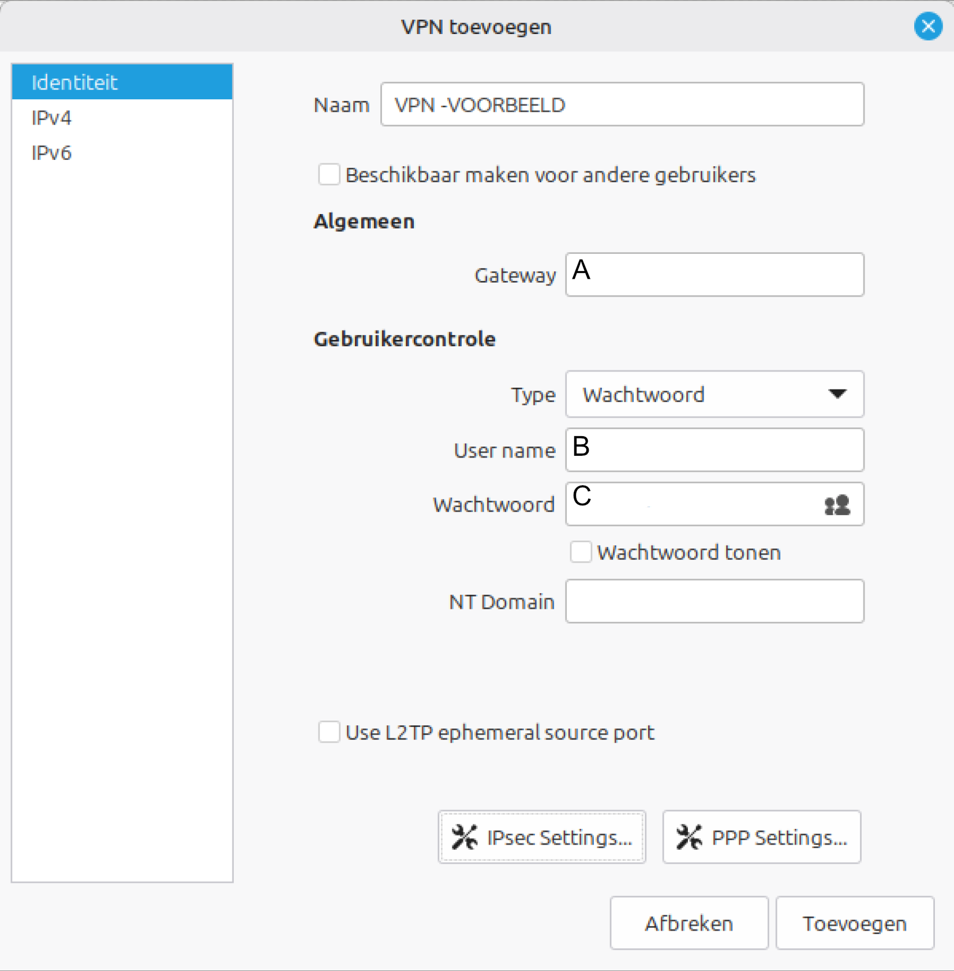Click the tools icon on IPsec Settings
The image size is (954, 971).
pyautogui.click(x=464, y=837)
